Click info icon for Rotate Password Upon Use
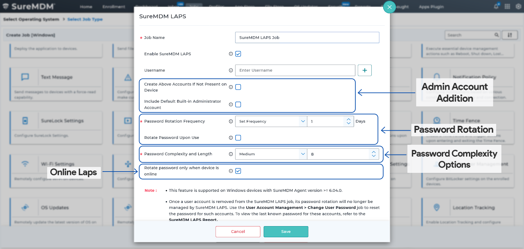 click(x=231, y=138)
